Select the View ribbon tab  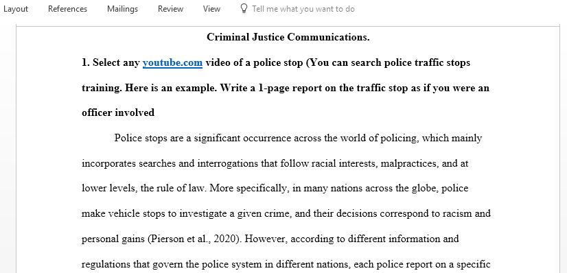211,9
